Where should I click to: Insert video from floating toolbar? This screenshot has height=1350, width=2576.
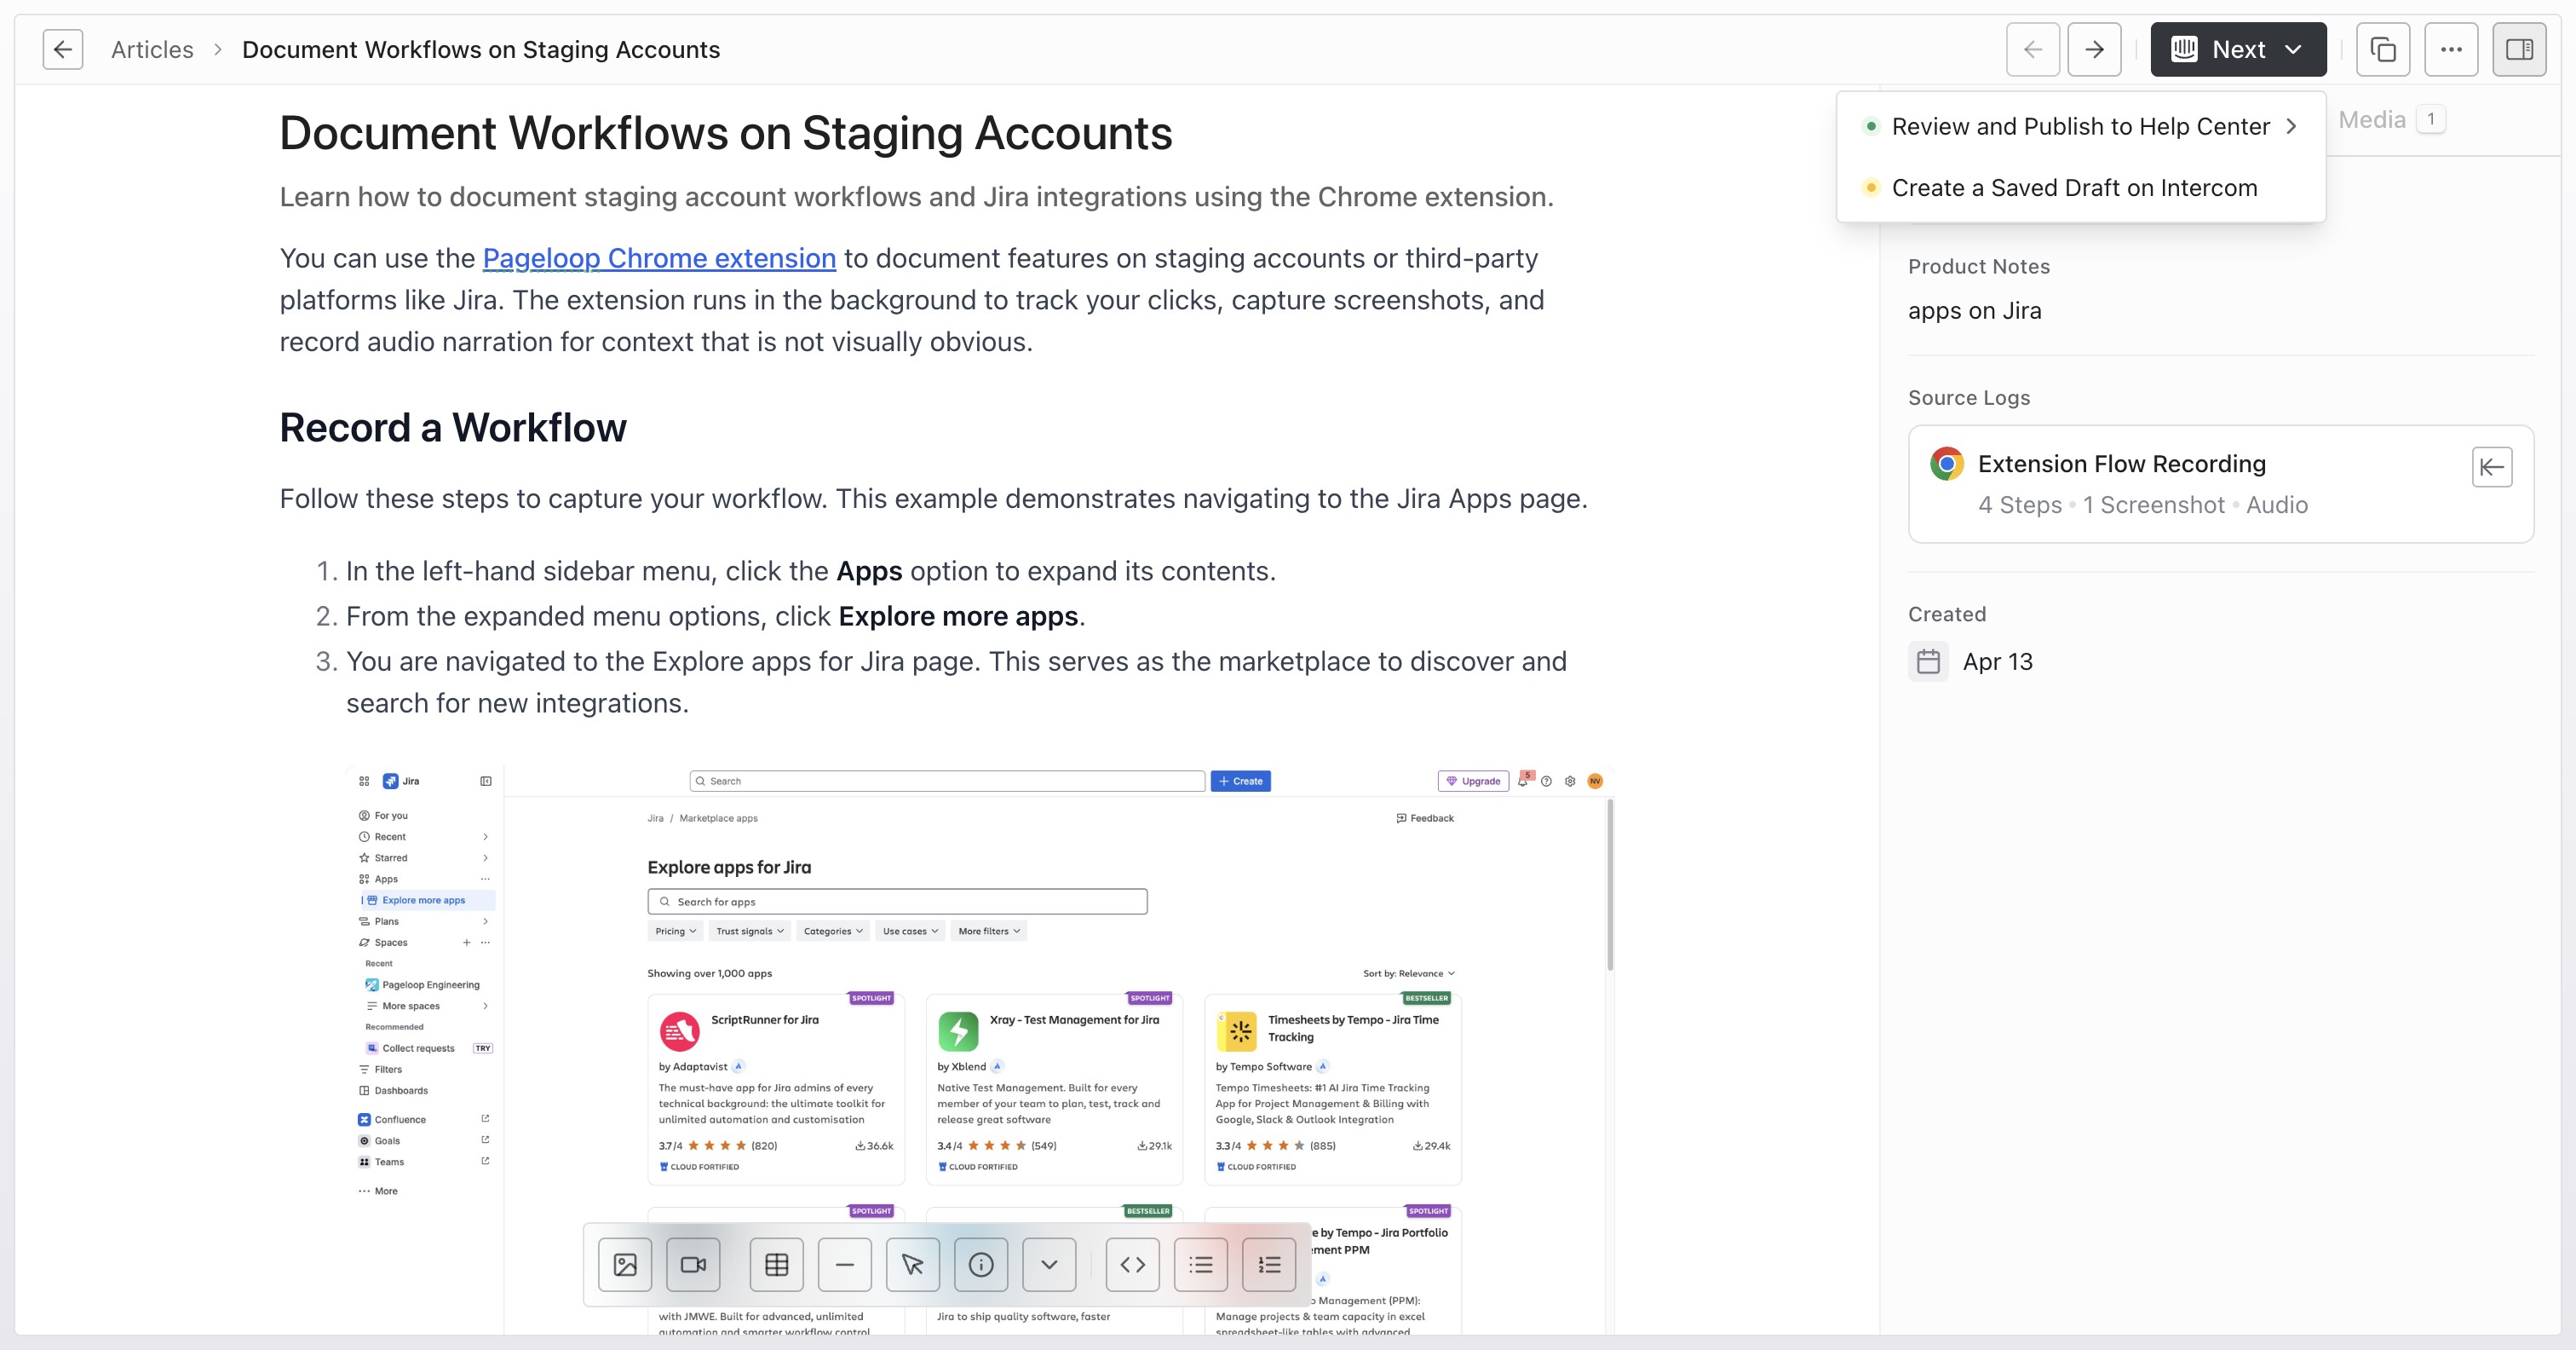pos(693,1265)
